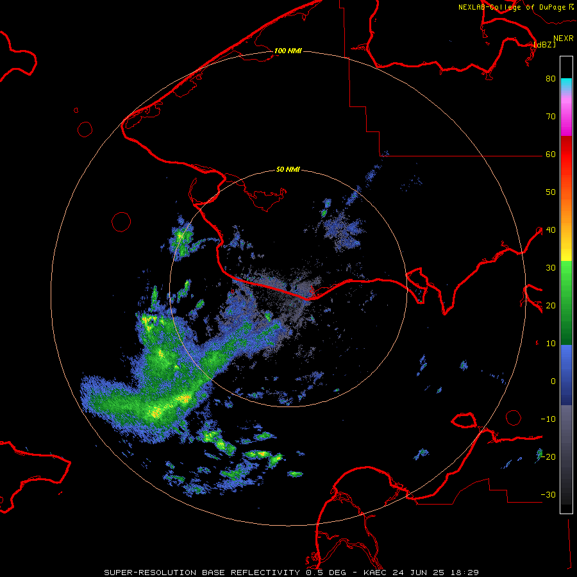This screenshot has width=577, height=577.
Task: Click the 30 value on dBZ scale
Action: point(551,268)
